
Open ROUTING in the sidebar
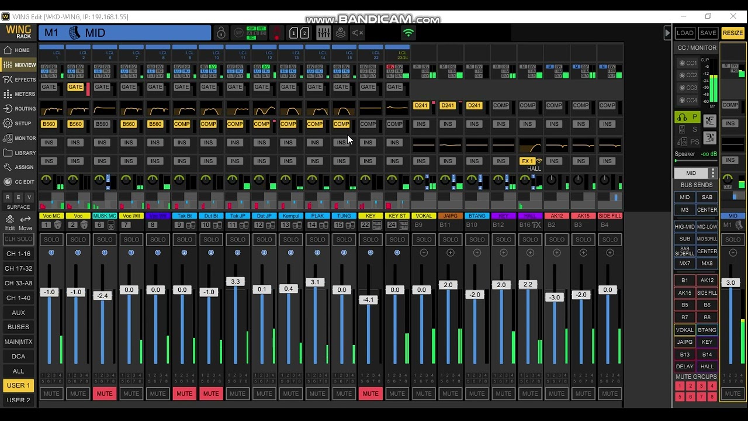(x=19, y=109)
